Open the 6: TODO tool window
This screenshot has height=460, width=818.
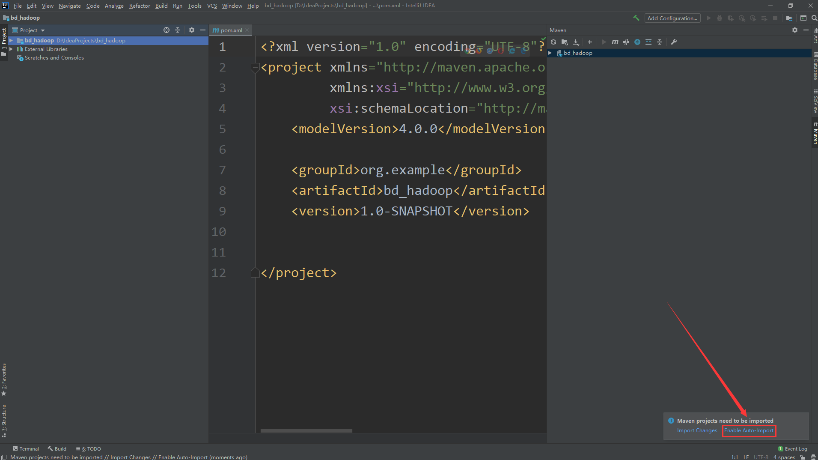tap(88, 448)
